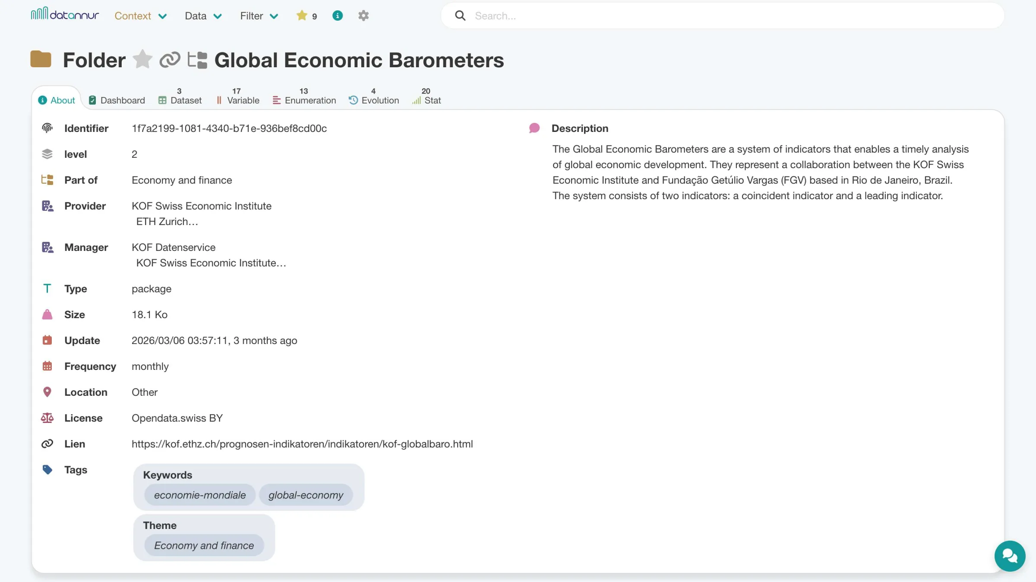Open the kof.ethz.ch globalbaro URL
The image size is (1036, 582).
click(x=302, y=444)
